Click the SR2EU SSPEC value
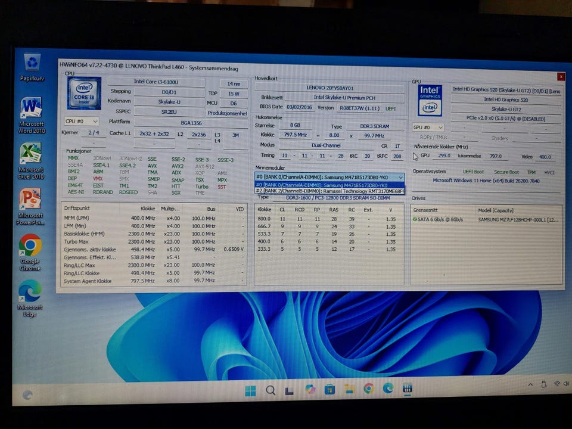 (x=169, y=112)
